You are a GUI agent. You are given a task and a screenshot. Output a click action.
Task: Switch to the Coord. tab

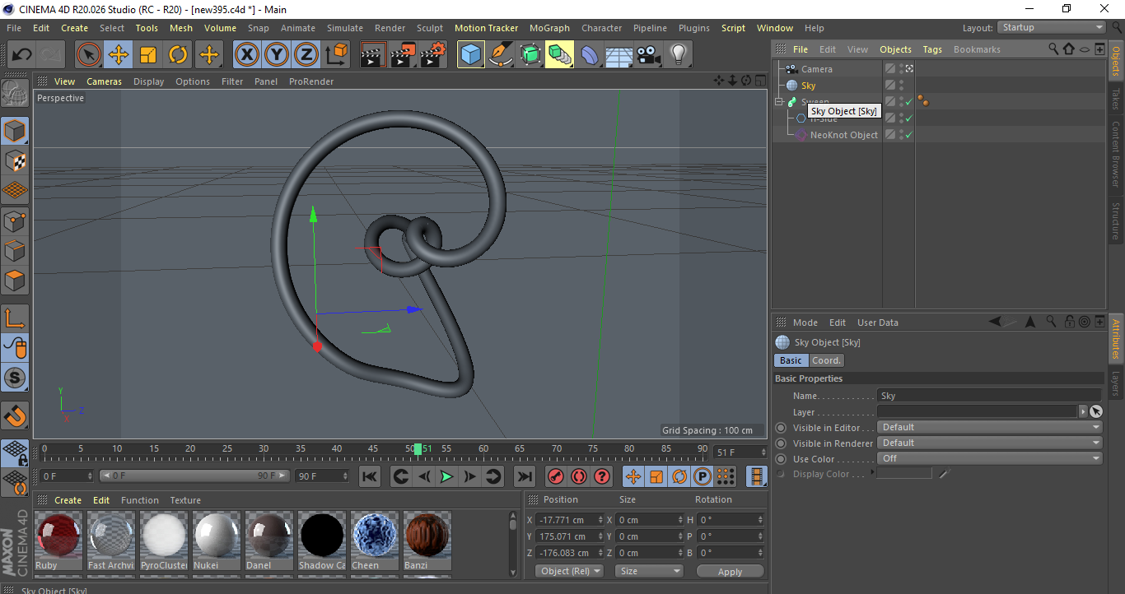(826, 360)
